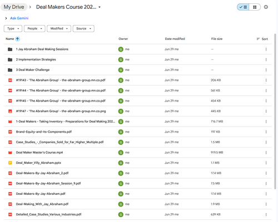
Task: Click folder icon of 3 Deal Maker Challenge
Action: pyautogui.click(x=10, y=70)
